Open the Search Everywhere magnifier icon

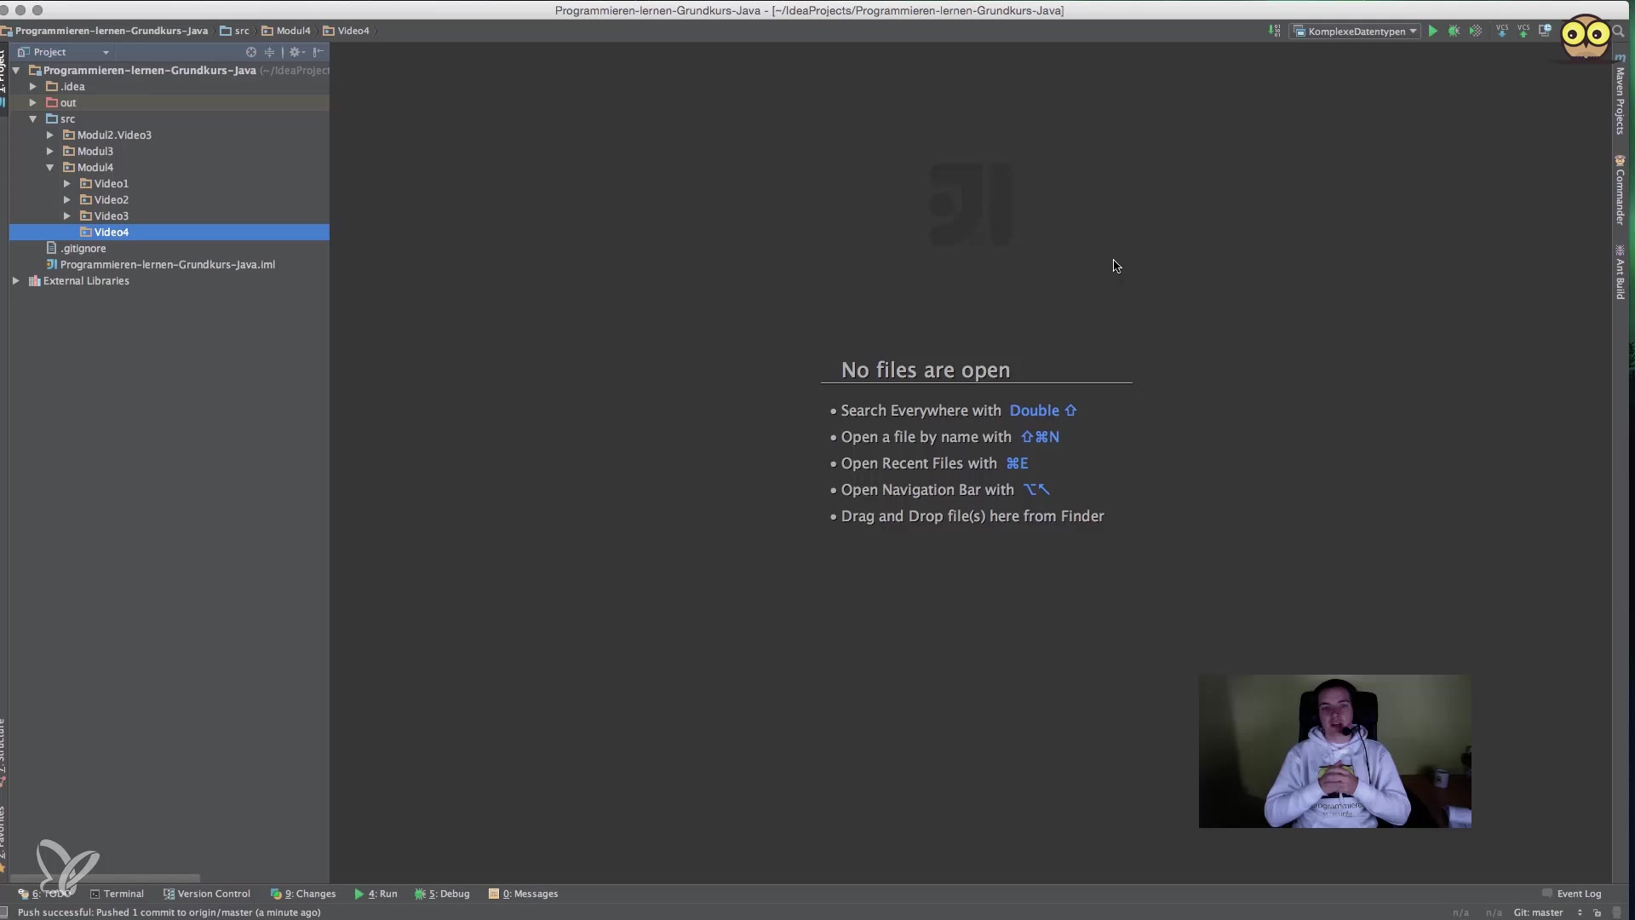click(x=1619, y=31)
